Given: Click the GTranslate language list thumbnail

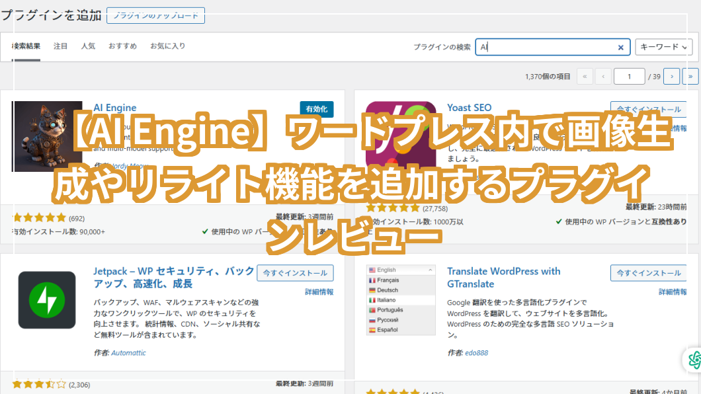Looking at the screenshot, I should [x=401, y=300].
